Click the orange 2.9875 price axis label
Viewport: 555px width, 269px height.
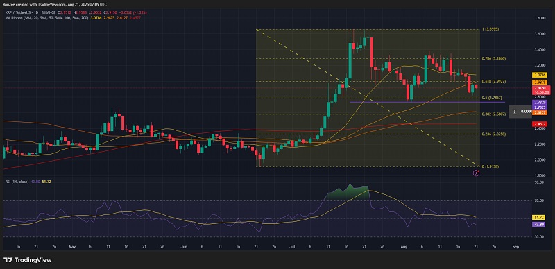click(539, 82)
